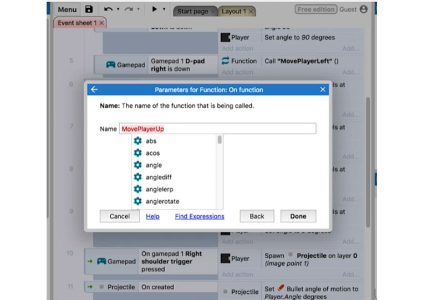Click Add action under Set angle to 90
Screen dimensions: 423x300
237,49
